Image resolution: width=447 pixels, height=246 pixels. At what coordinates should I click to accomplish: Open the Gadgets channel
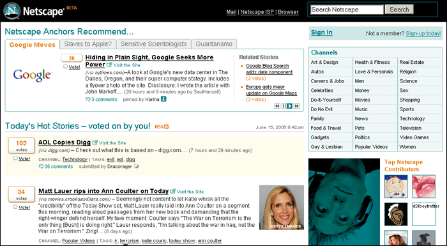[320, 137]
